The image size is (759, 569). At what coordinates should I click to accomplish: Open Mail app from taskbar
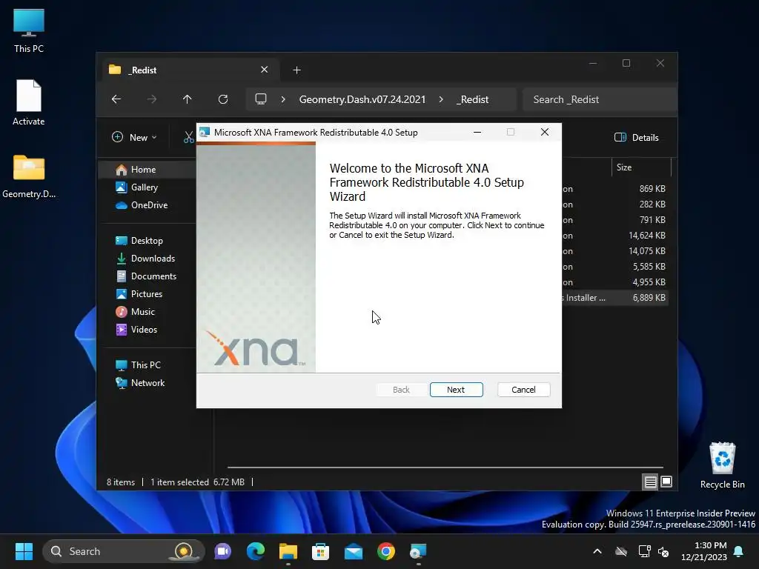click(x=354, y=551)
